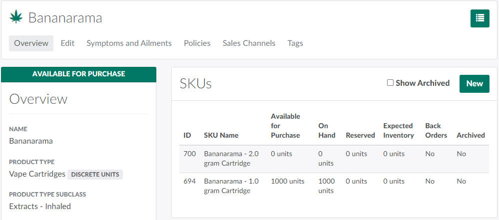Open the Bananarama 1.0 gram Cartridge SKU

(x=231, y=186)
